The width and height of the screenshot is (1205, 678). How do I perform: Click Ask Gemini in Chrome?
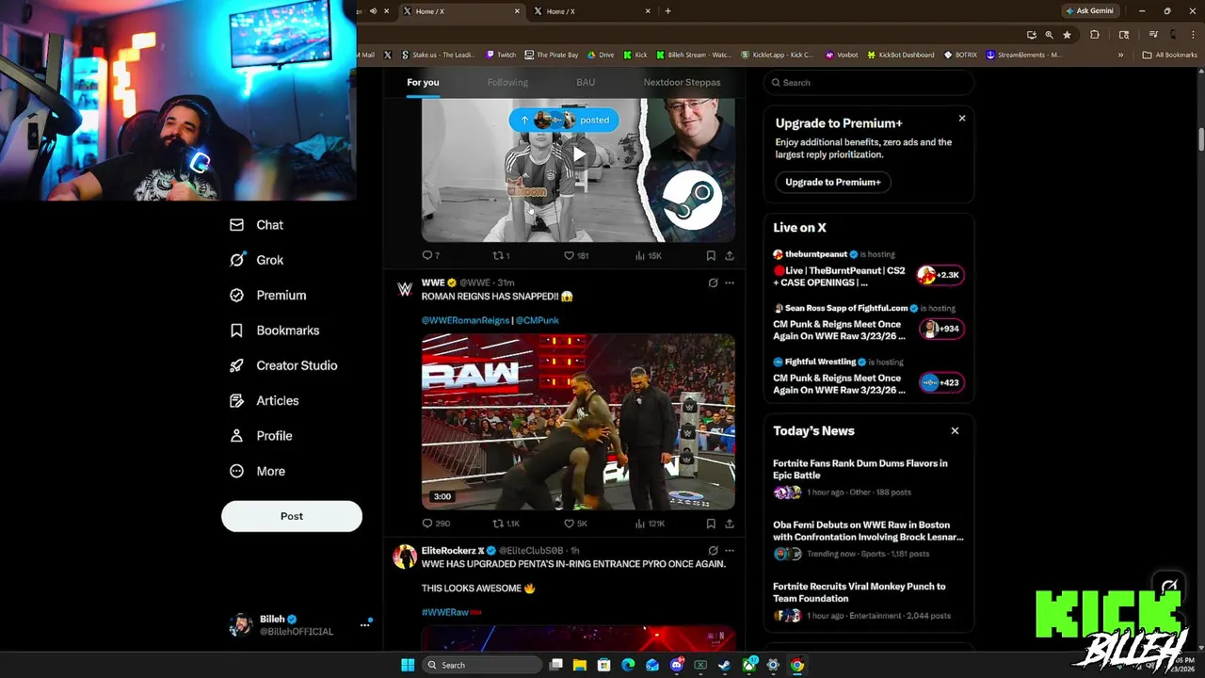pos(1089,11)
